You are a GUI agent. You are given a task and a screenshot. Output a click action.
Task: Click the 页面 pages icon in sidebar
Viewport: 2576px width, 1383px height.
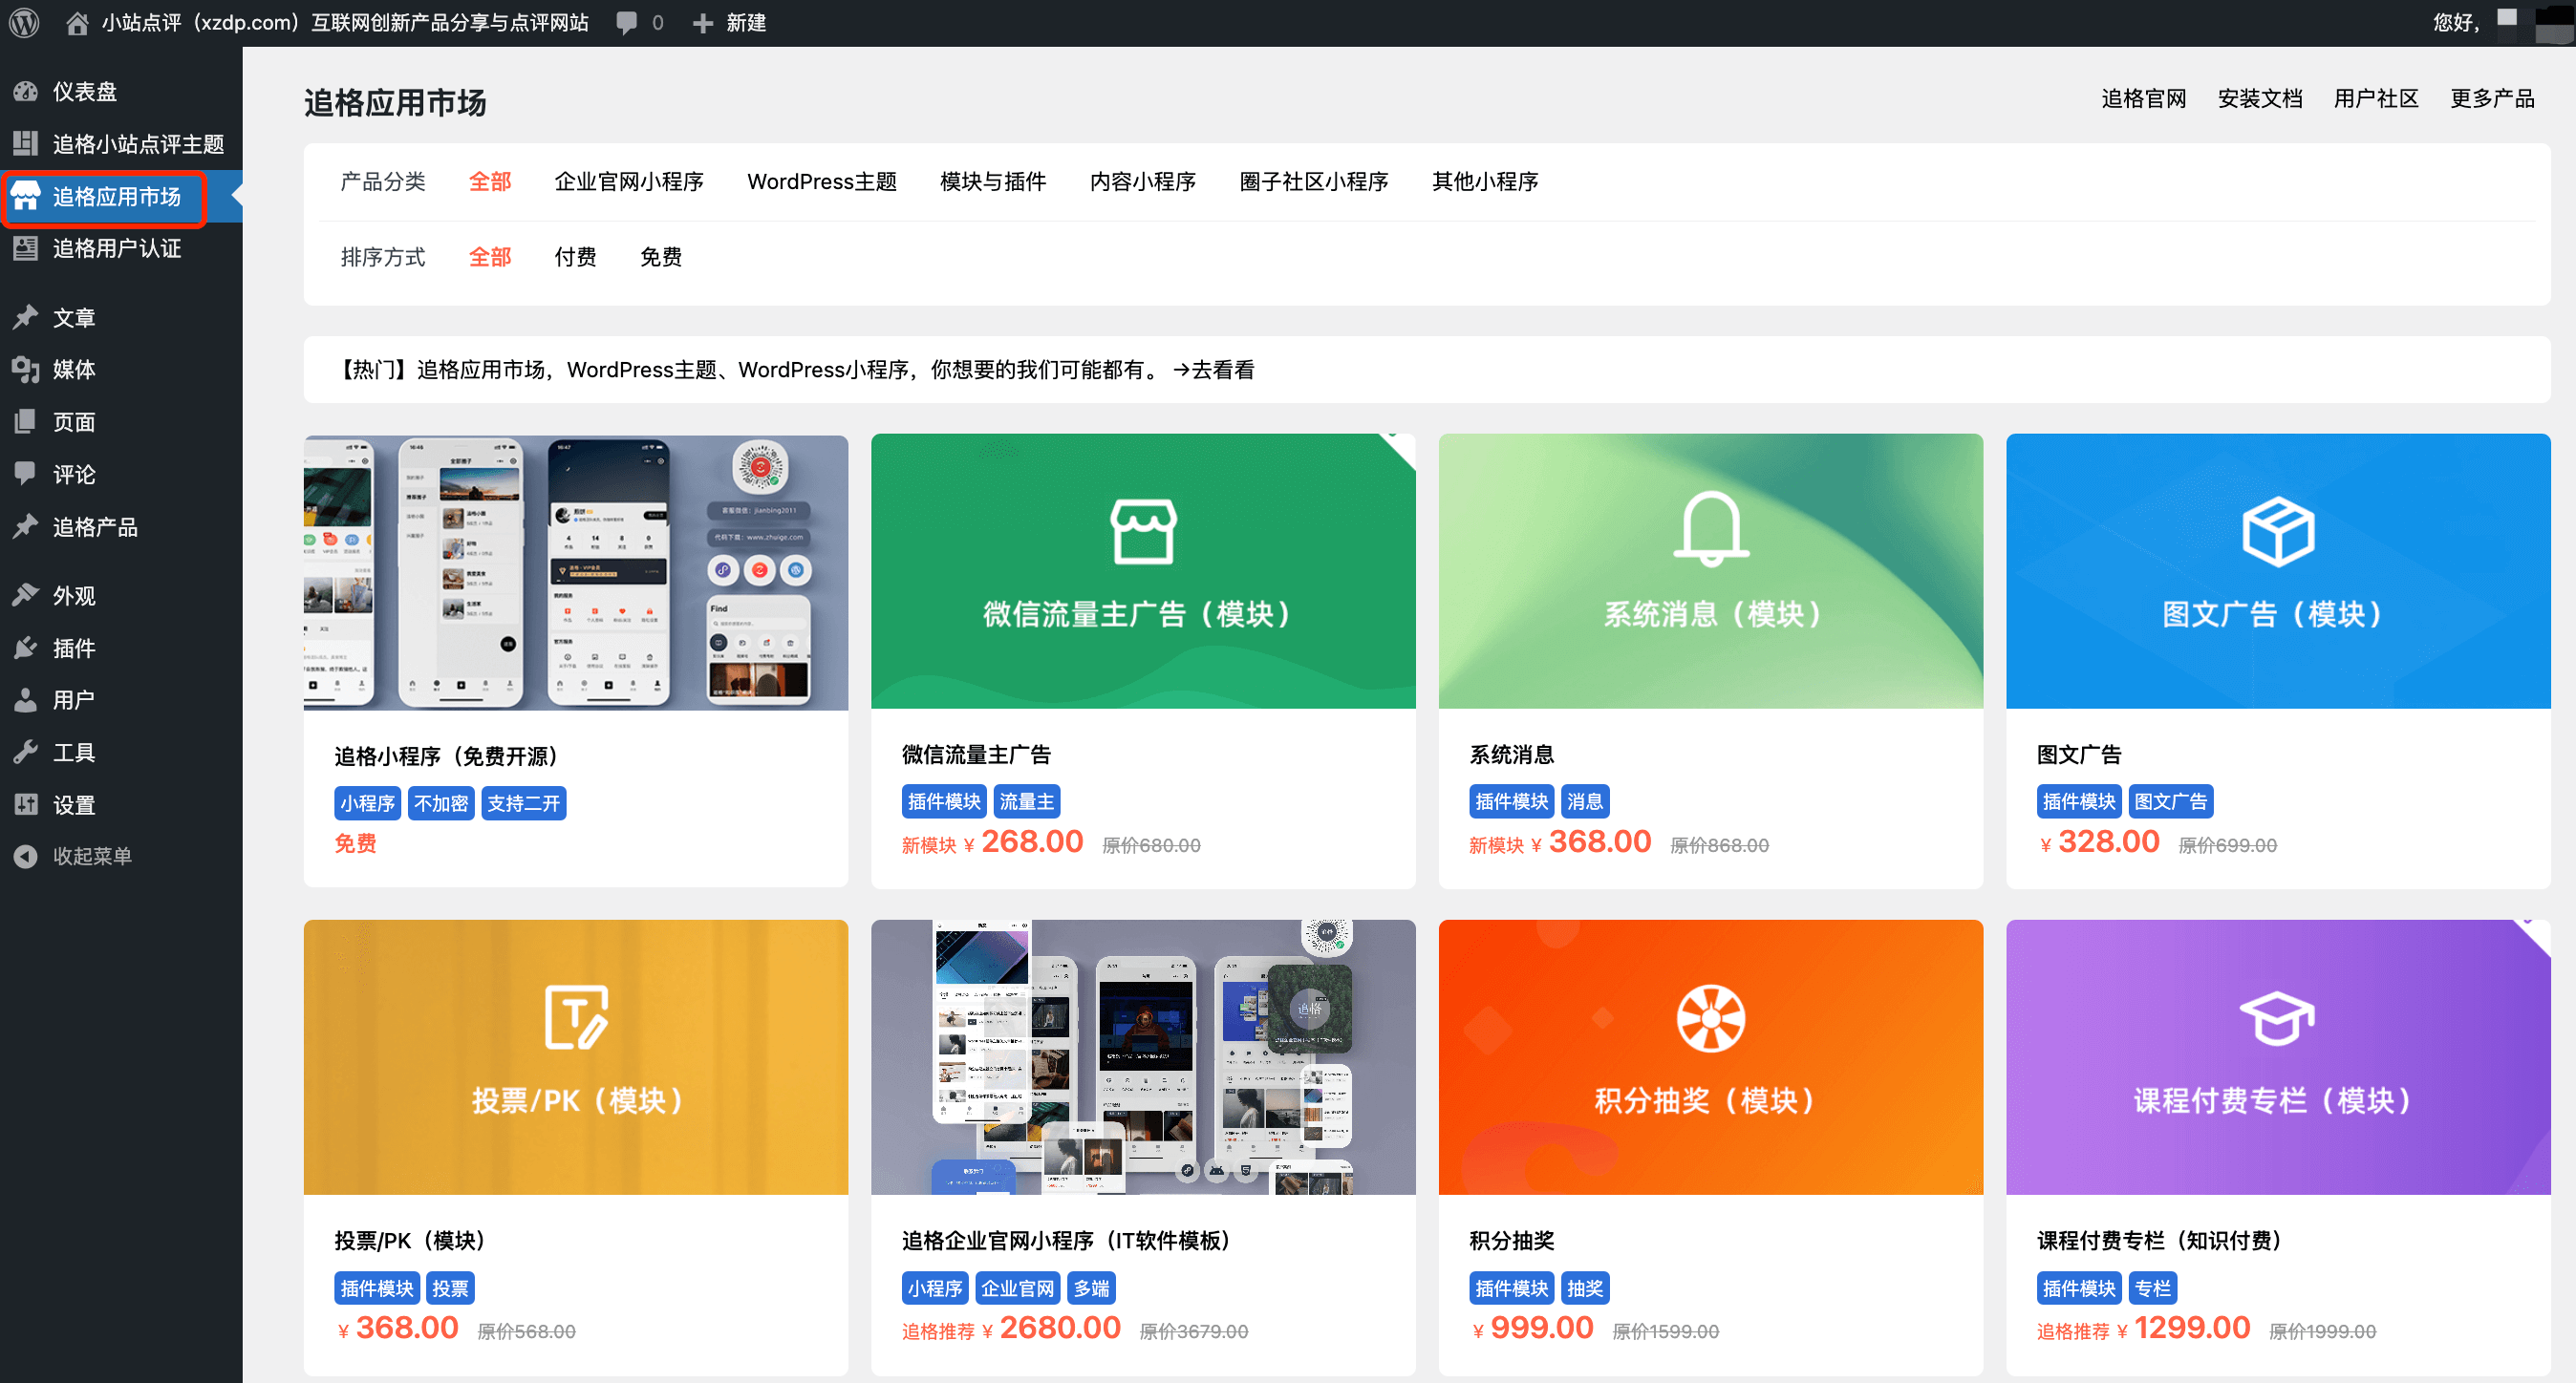26,422
